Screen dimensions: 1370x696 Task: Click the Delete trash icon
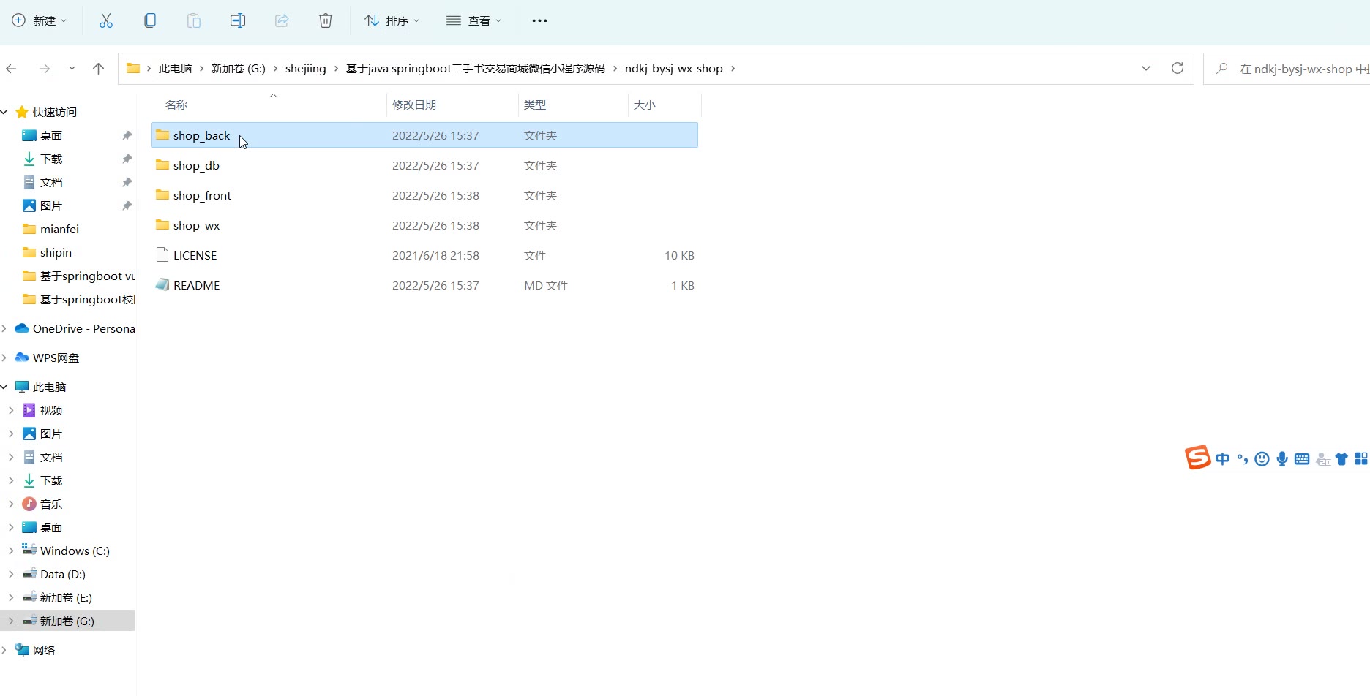[326, 20]
